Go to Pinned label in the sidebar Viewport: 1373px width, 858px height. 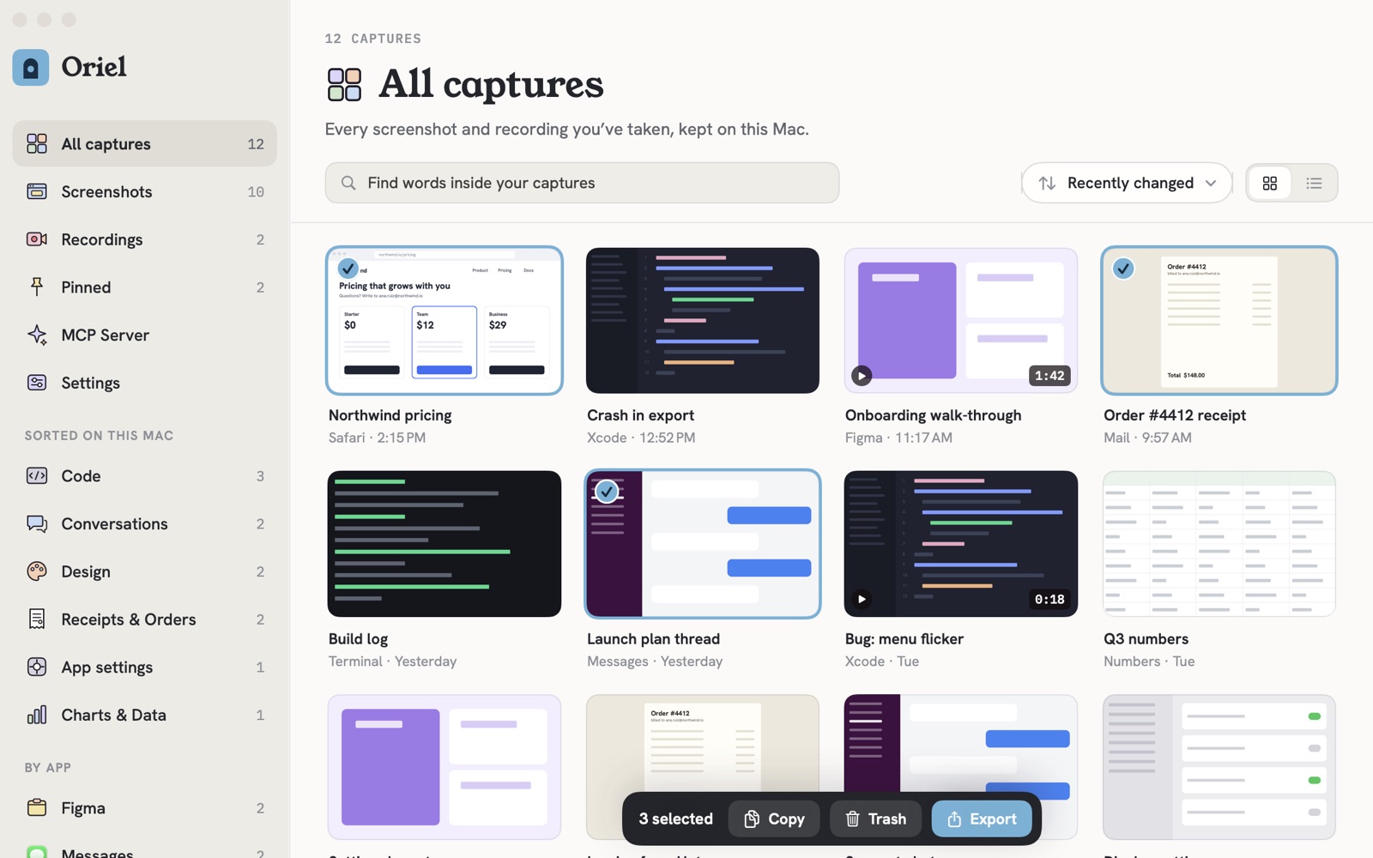(x=86, y=287)
